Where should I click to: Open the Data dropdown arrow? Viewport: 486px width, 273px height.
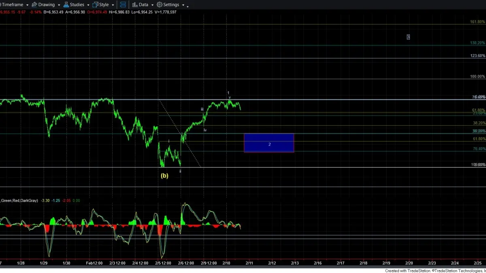152,5
